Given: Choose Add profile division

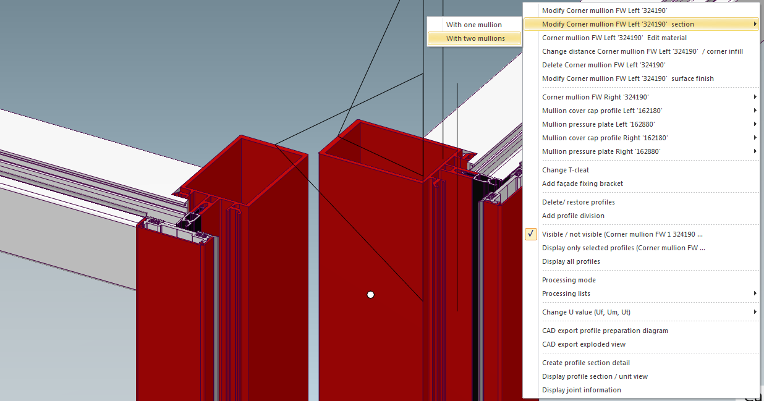Looking at the screenshot, I should (573, 216).
